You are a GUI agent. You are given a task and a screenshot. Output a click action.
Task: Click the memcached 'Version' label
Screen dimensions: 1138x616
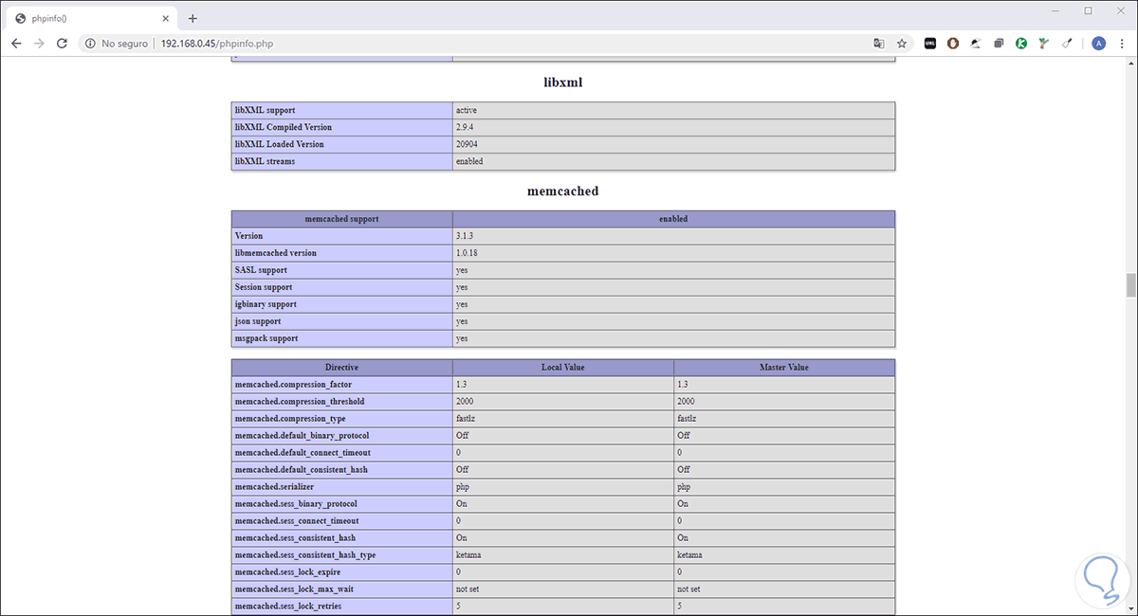(249, 236)
